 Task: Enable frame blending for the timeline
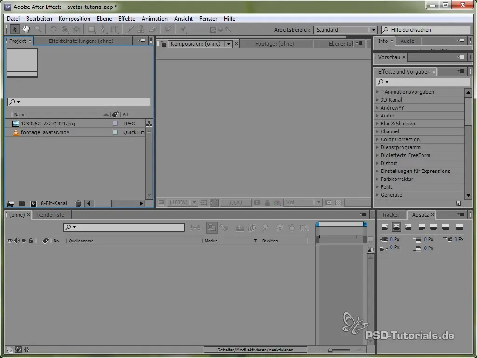pos(252,227)
